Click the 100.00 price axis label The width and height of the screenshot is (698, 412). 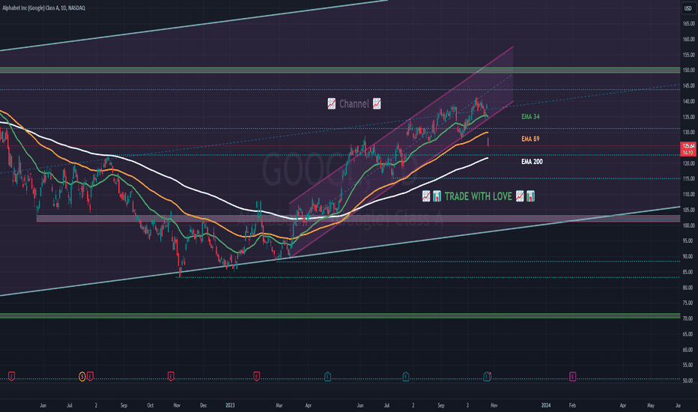tap(689, 225)
